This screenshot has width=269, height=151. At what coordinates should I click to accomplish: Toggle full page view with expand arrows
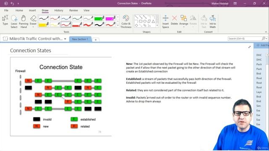[x=249, y=47]
